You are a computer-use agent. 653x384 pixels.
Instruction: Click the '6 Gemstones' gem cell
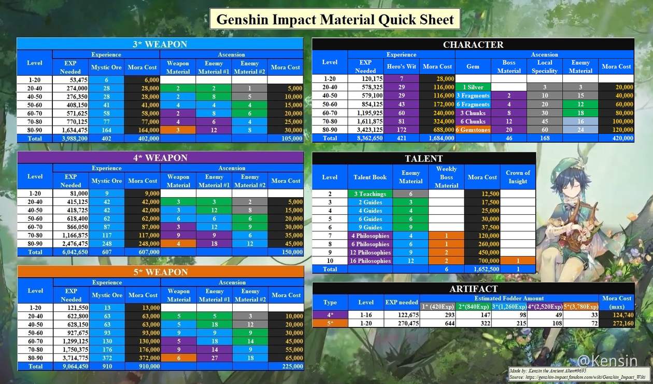(473, 130)
